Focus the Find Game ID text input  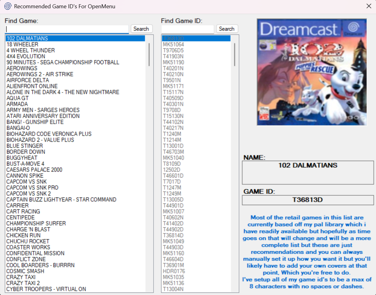click(x=188, y=29)
